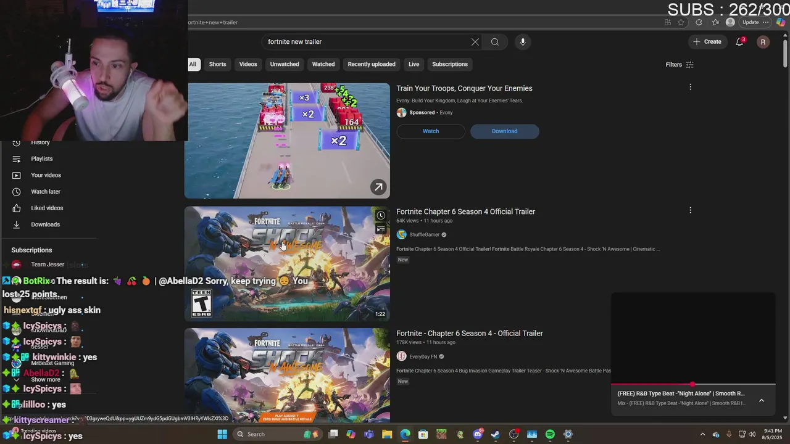790x444 pixels.
Task: Expand the mini player chevron
Action: pyautogui.click(x=762, y=400)
